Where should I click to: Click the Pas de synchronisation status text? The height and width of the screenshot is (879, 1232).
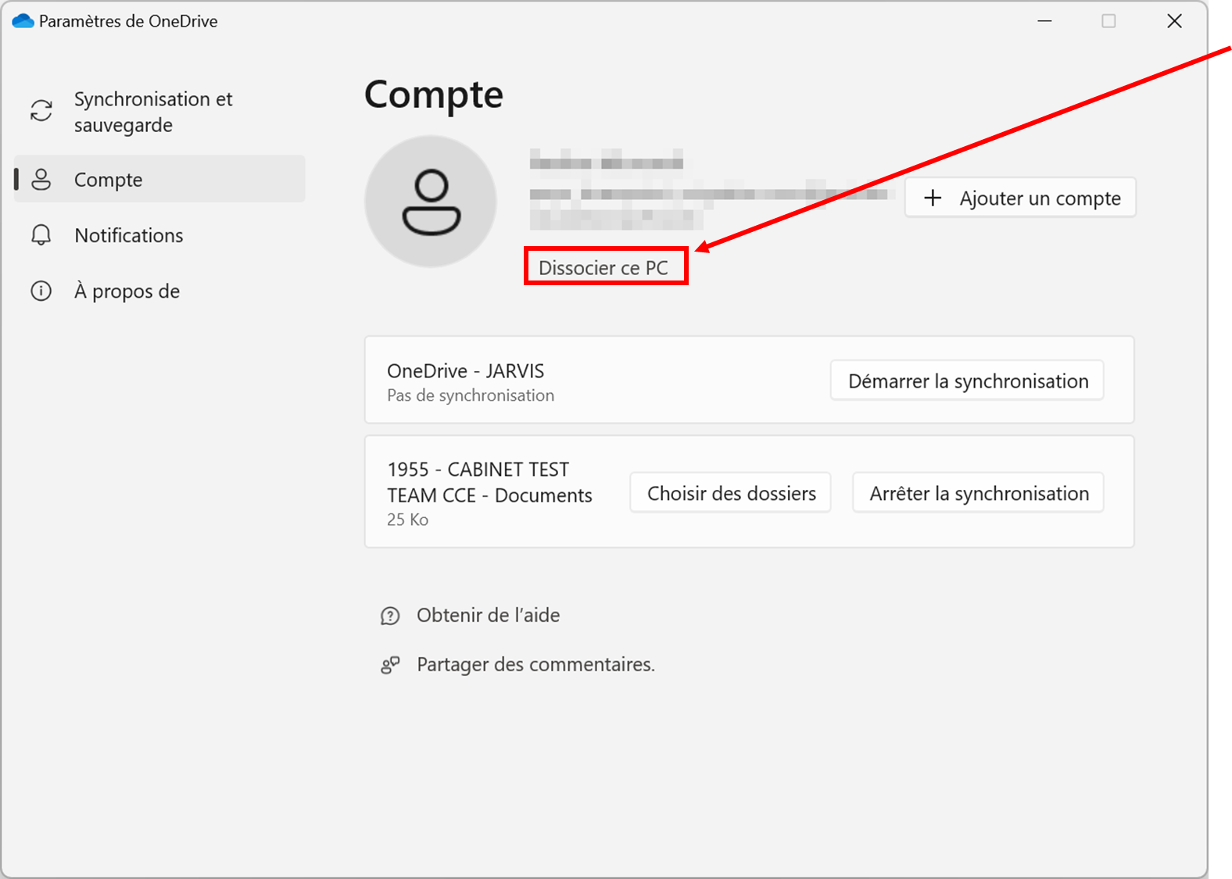471,395
